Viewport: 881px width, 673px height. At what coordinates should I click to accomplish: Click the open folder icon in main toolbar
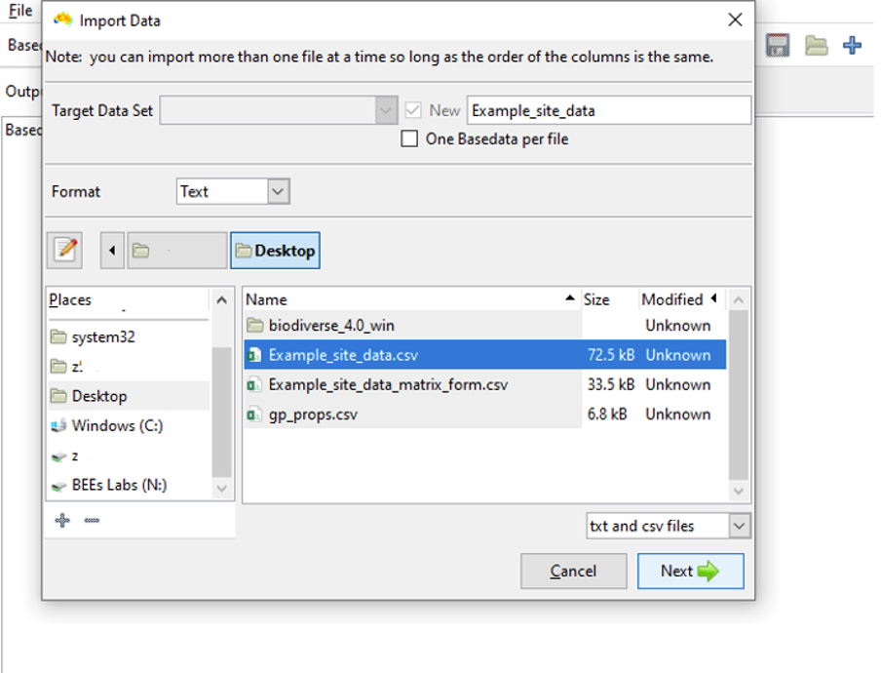click(815, 46)
